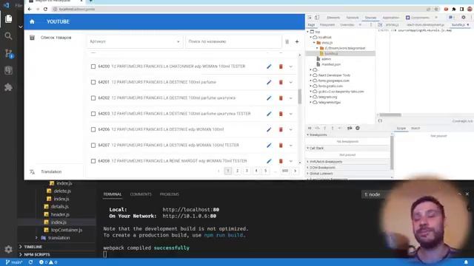Check the checkbox for item 64201
474x266 pixels.
coord(93,82)
